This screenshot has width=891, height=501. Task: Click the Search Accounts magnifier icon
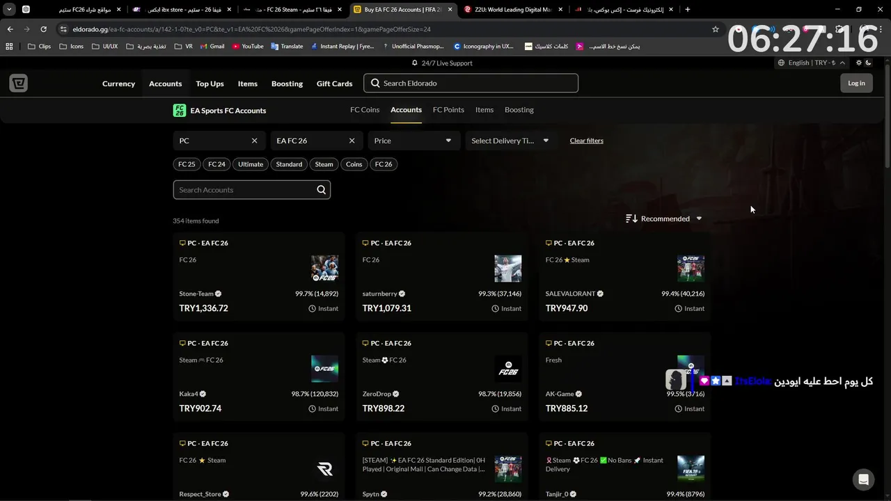(321, 190)
